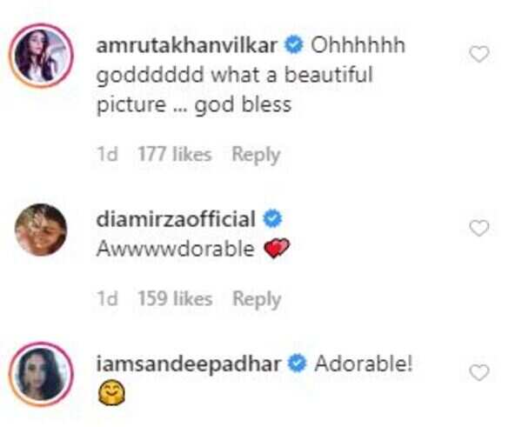
Task: Click the red heart emoji after Awwwwdorable
Action: [276, 250]
